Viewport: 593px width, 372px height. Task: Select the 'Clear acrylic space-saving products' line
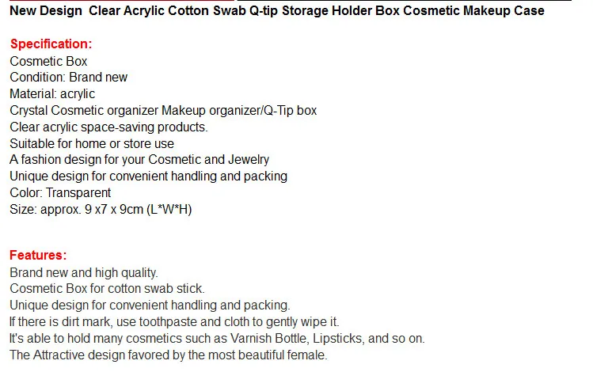click(x=108, y=127)
